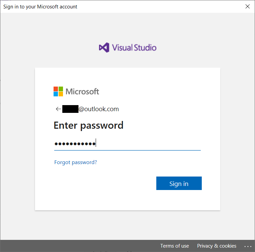Click the purple Visual Studio logo icon
Image resolution: width=255 pixels, height=252 pixels.
click(x=104, y=48)
